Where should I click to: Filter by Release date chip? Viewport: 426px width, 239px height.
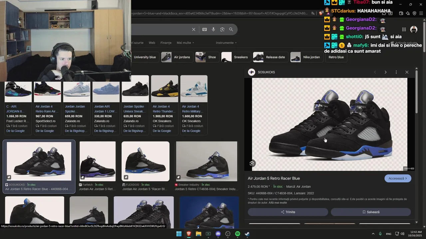[x=270, y=57]
